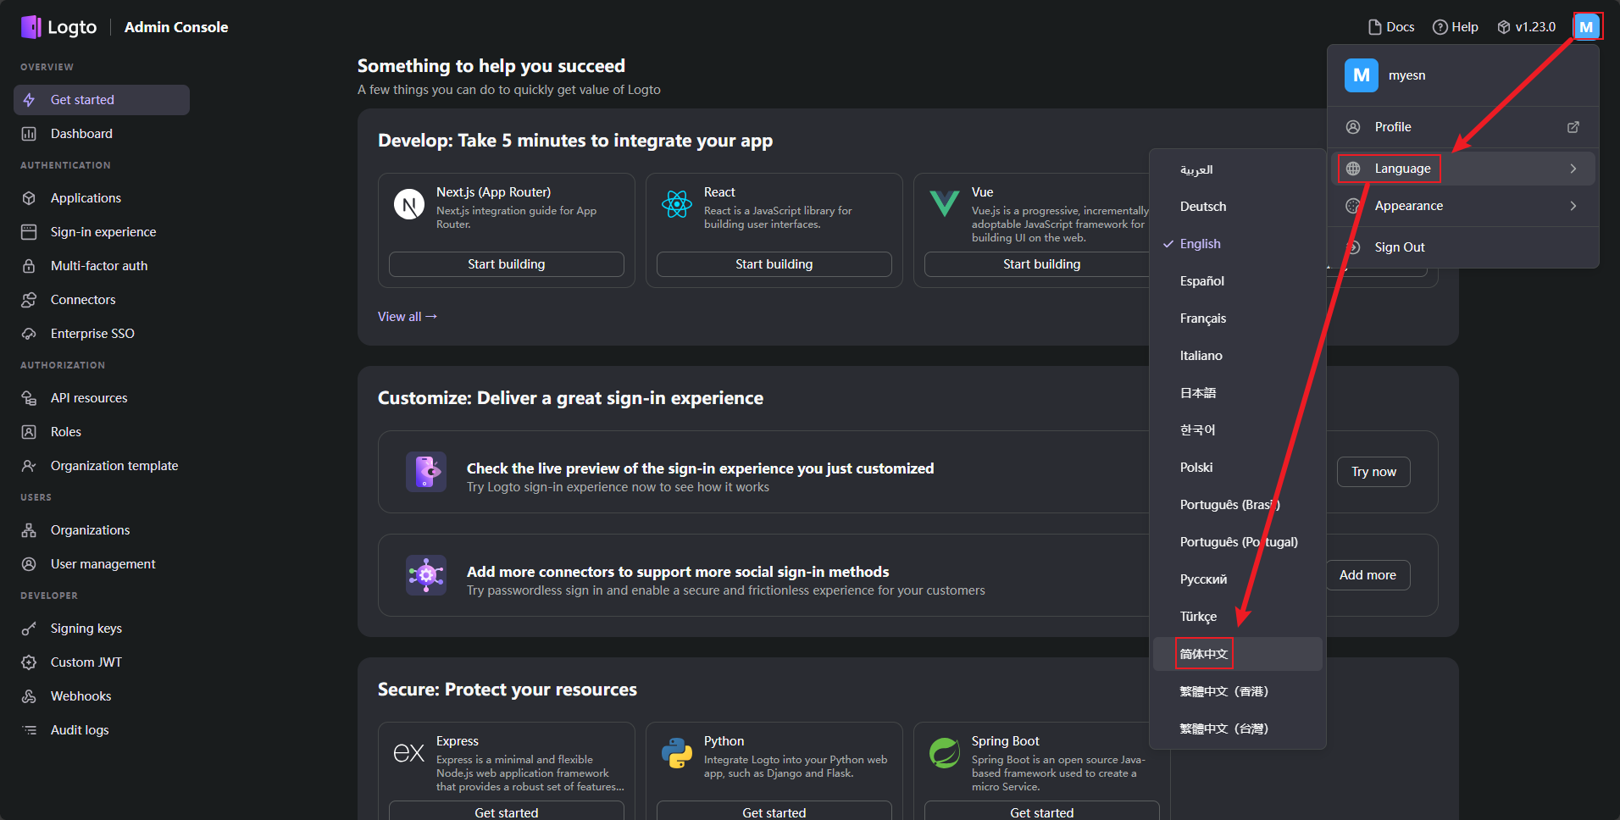
Task: Select the checked English language option
Action: click(1237, 244)
